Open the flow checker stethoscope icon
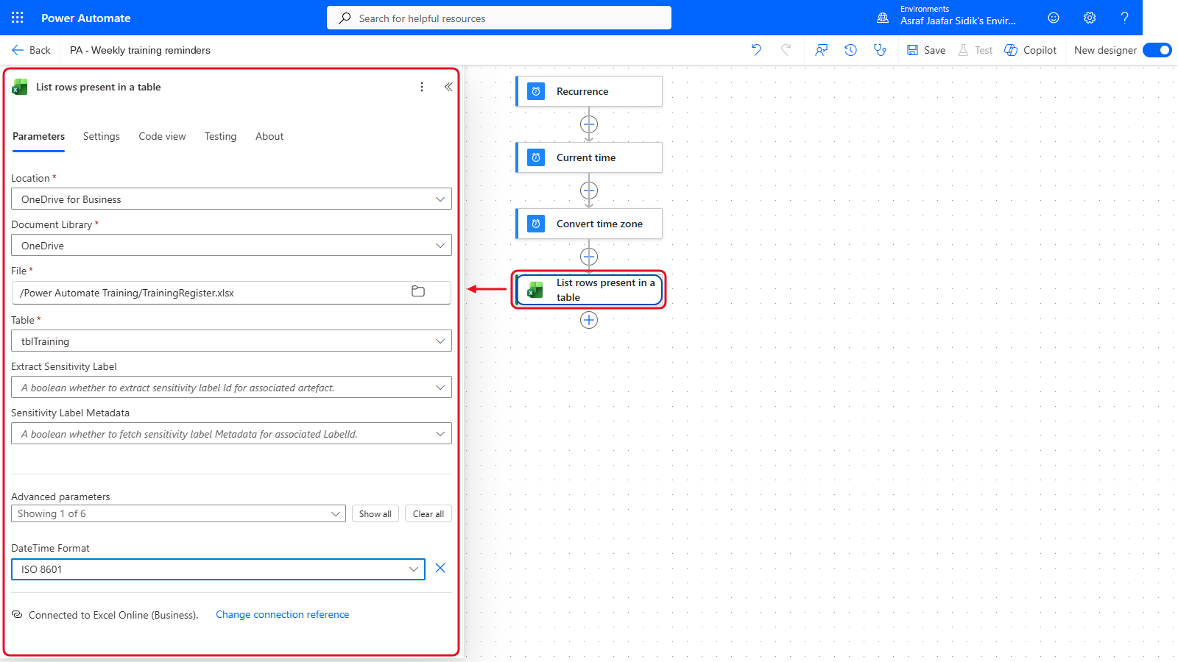This screenshot has height=662, width=1178. (880, 50)
